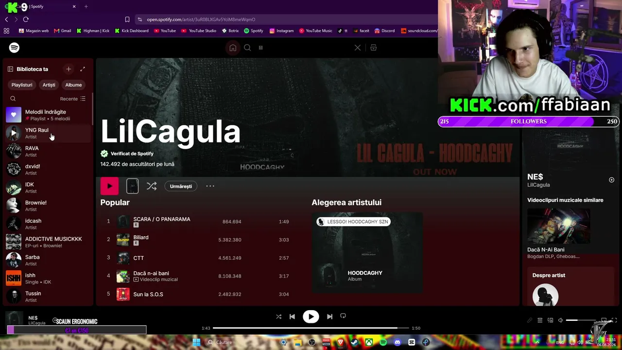Image resolution: width=622 pixels, height=350 pixels.
Task: Toggle shuffle in the player bar
Action: [278, 316]
